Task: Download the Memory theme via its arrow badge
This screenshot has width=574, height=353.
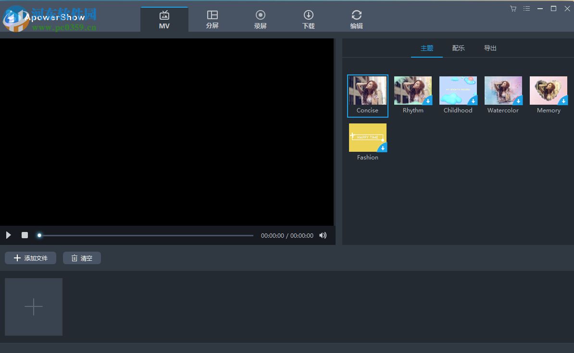Action: point(563,100)
